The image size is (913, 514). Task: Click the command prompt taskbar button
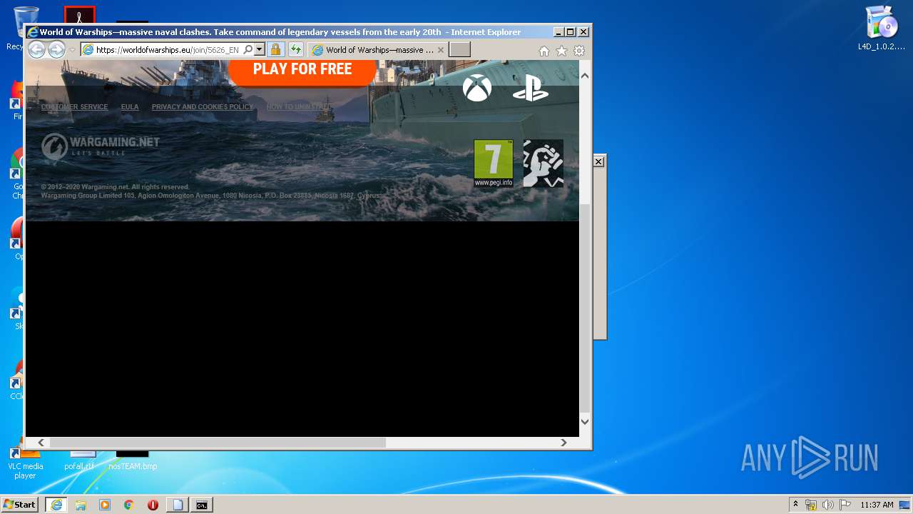click(202, 505)
